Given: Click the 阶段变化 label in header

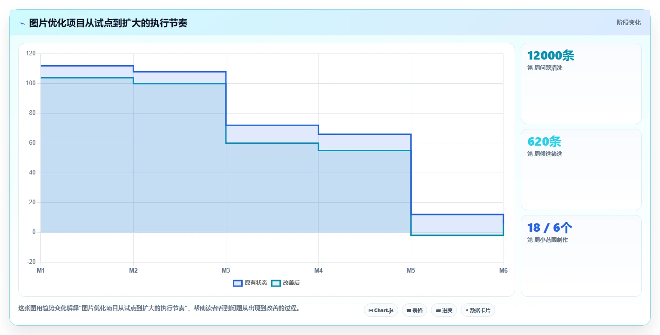Looking at the screenshot, I should 629,22.
